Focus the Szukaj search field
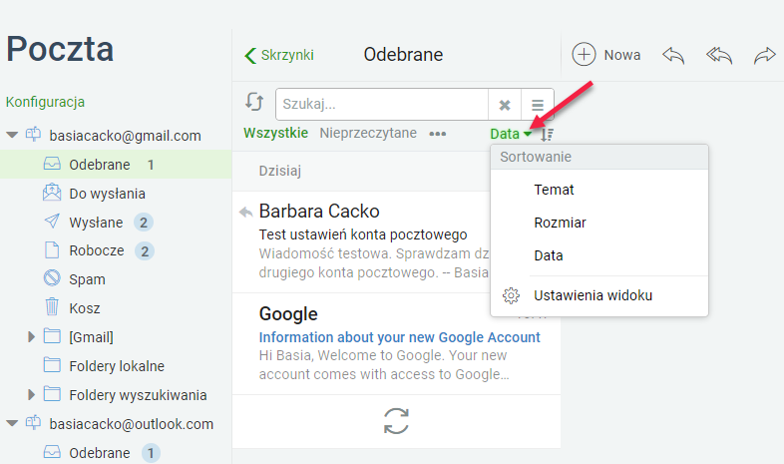This screenshot has width=784, height=464. (381, 104)
